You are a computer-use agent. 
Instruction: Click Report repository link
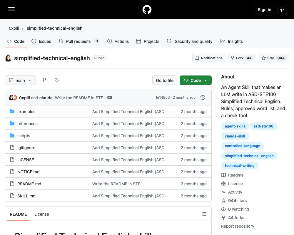[238, 226]
